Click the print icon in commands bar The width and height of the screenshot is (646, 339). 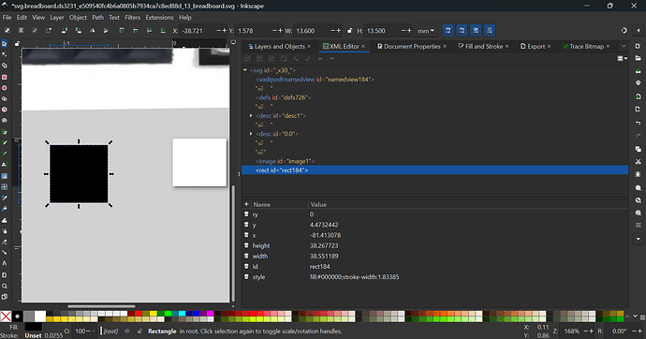click(639, 82)
